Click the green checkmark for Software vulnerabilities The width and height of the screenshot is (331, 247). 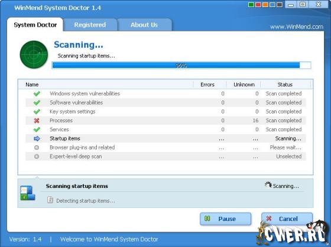point(37,103)
